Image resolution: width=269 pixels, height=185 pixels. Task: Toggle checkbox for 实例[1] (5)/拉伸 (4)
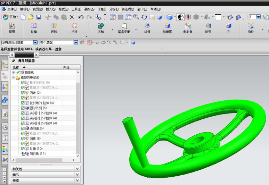(23, 113)
